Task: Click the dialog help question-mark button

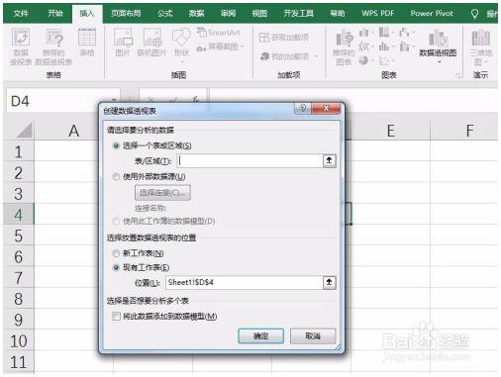Action: [303, 108]
